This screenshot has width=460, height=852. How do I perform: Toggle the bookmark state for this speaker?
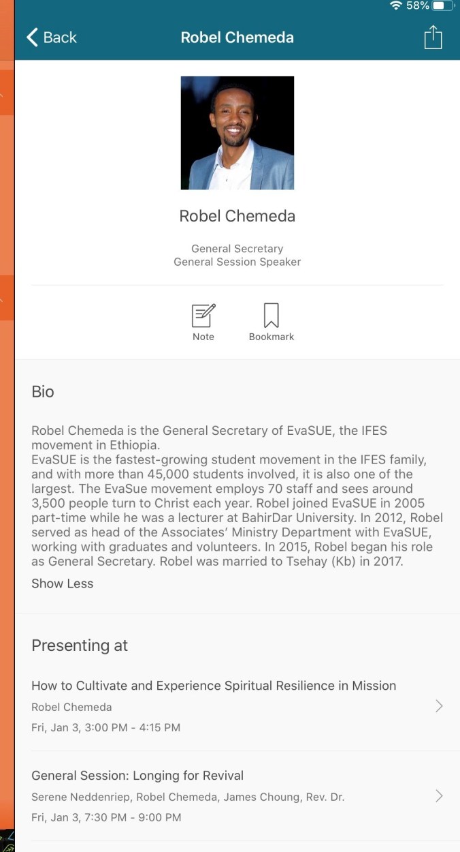[x=271, y=320]
